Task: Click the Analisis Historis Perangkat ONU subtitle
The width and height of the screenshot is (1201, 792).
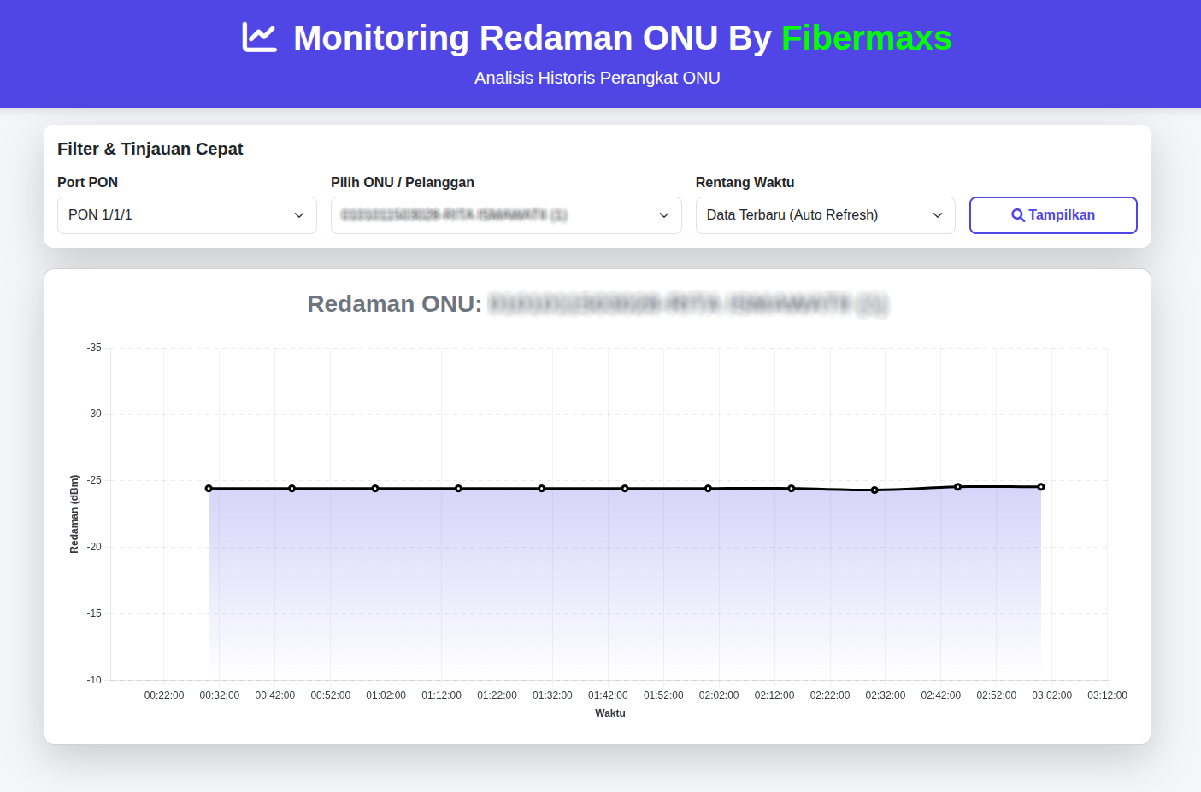Action: tap(597, 79)
